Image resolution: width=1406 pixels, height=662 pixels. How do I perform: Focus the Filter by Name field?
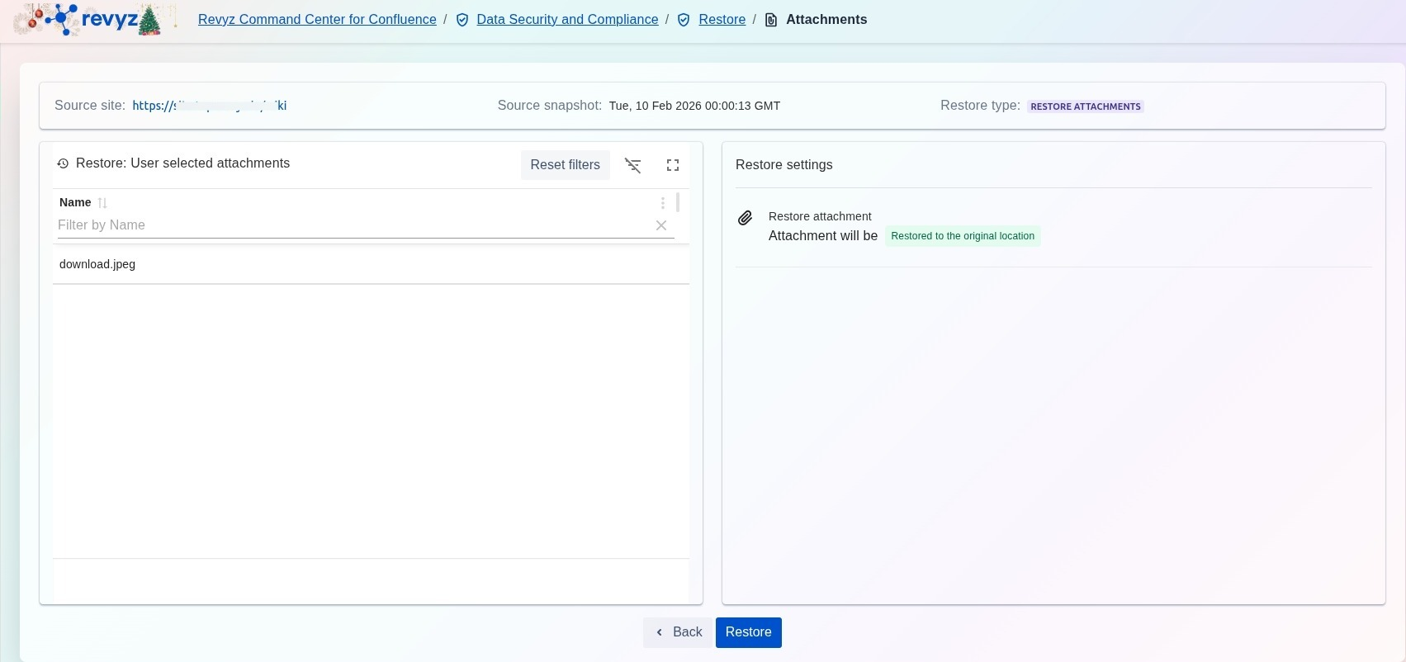click(x=351, y=225)
